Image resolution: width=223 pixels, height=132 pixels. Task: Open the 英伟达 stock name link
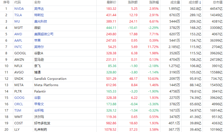[39, 9]
